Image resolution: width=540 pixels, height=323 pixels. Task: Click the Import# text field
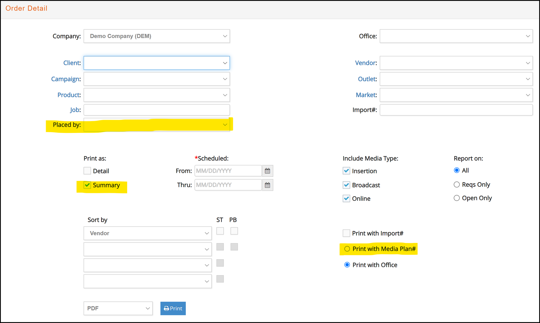tap(456, 110)
